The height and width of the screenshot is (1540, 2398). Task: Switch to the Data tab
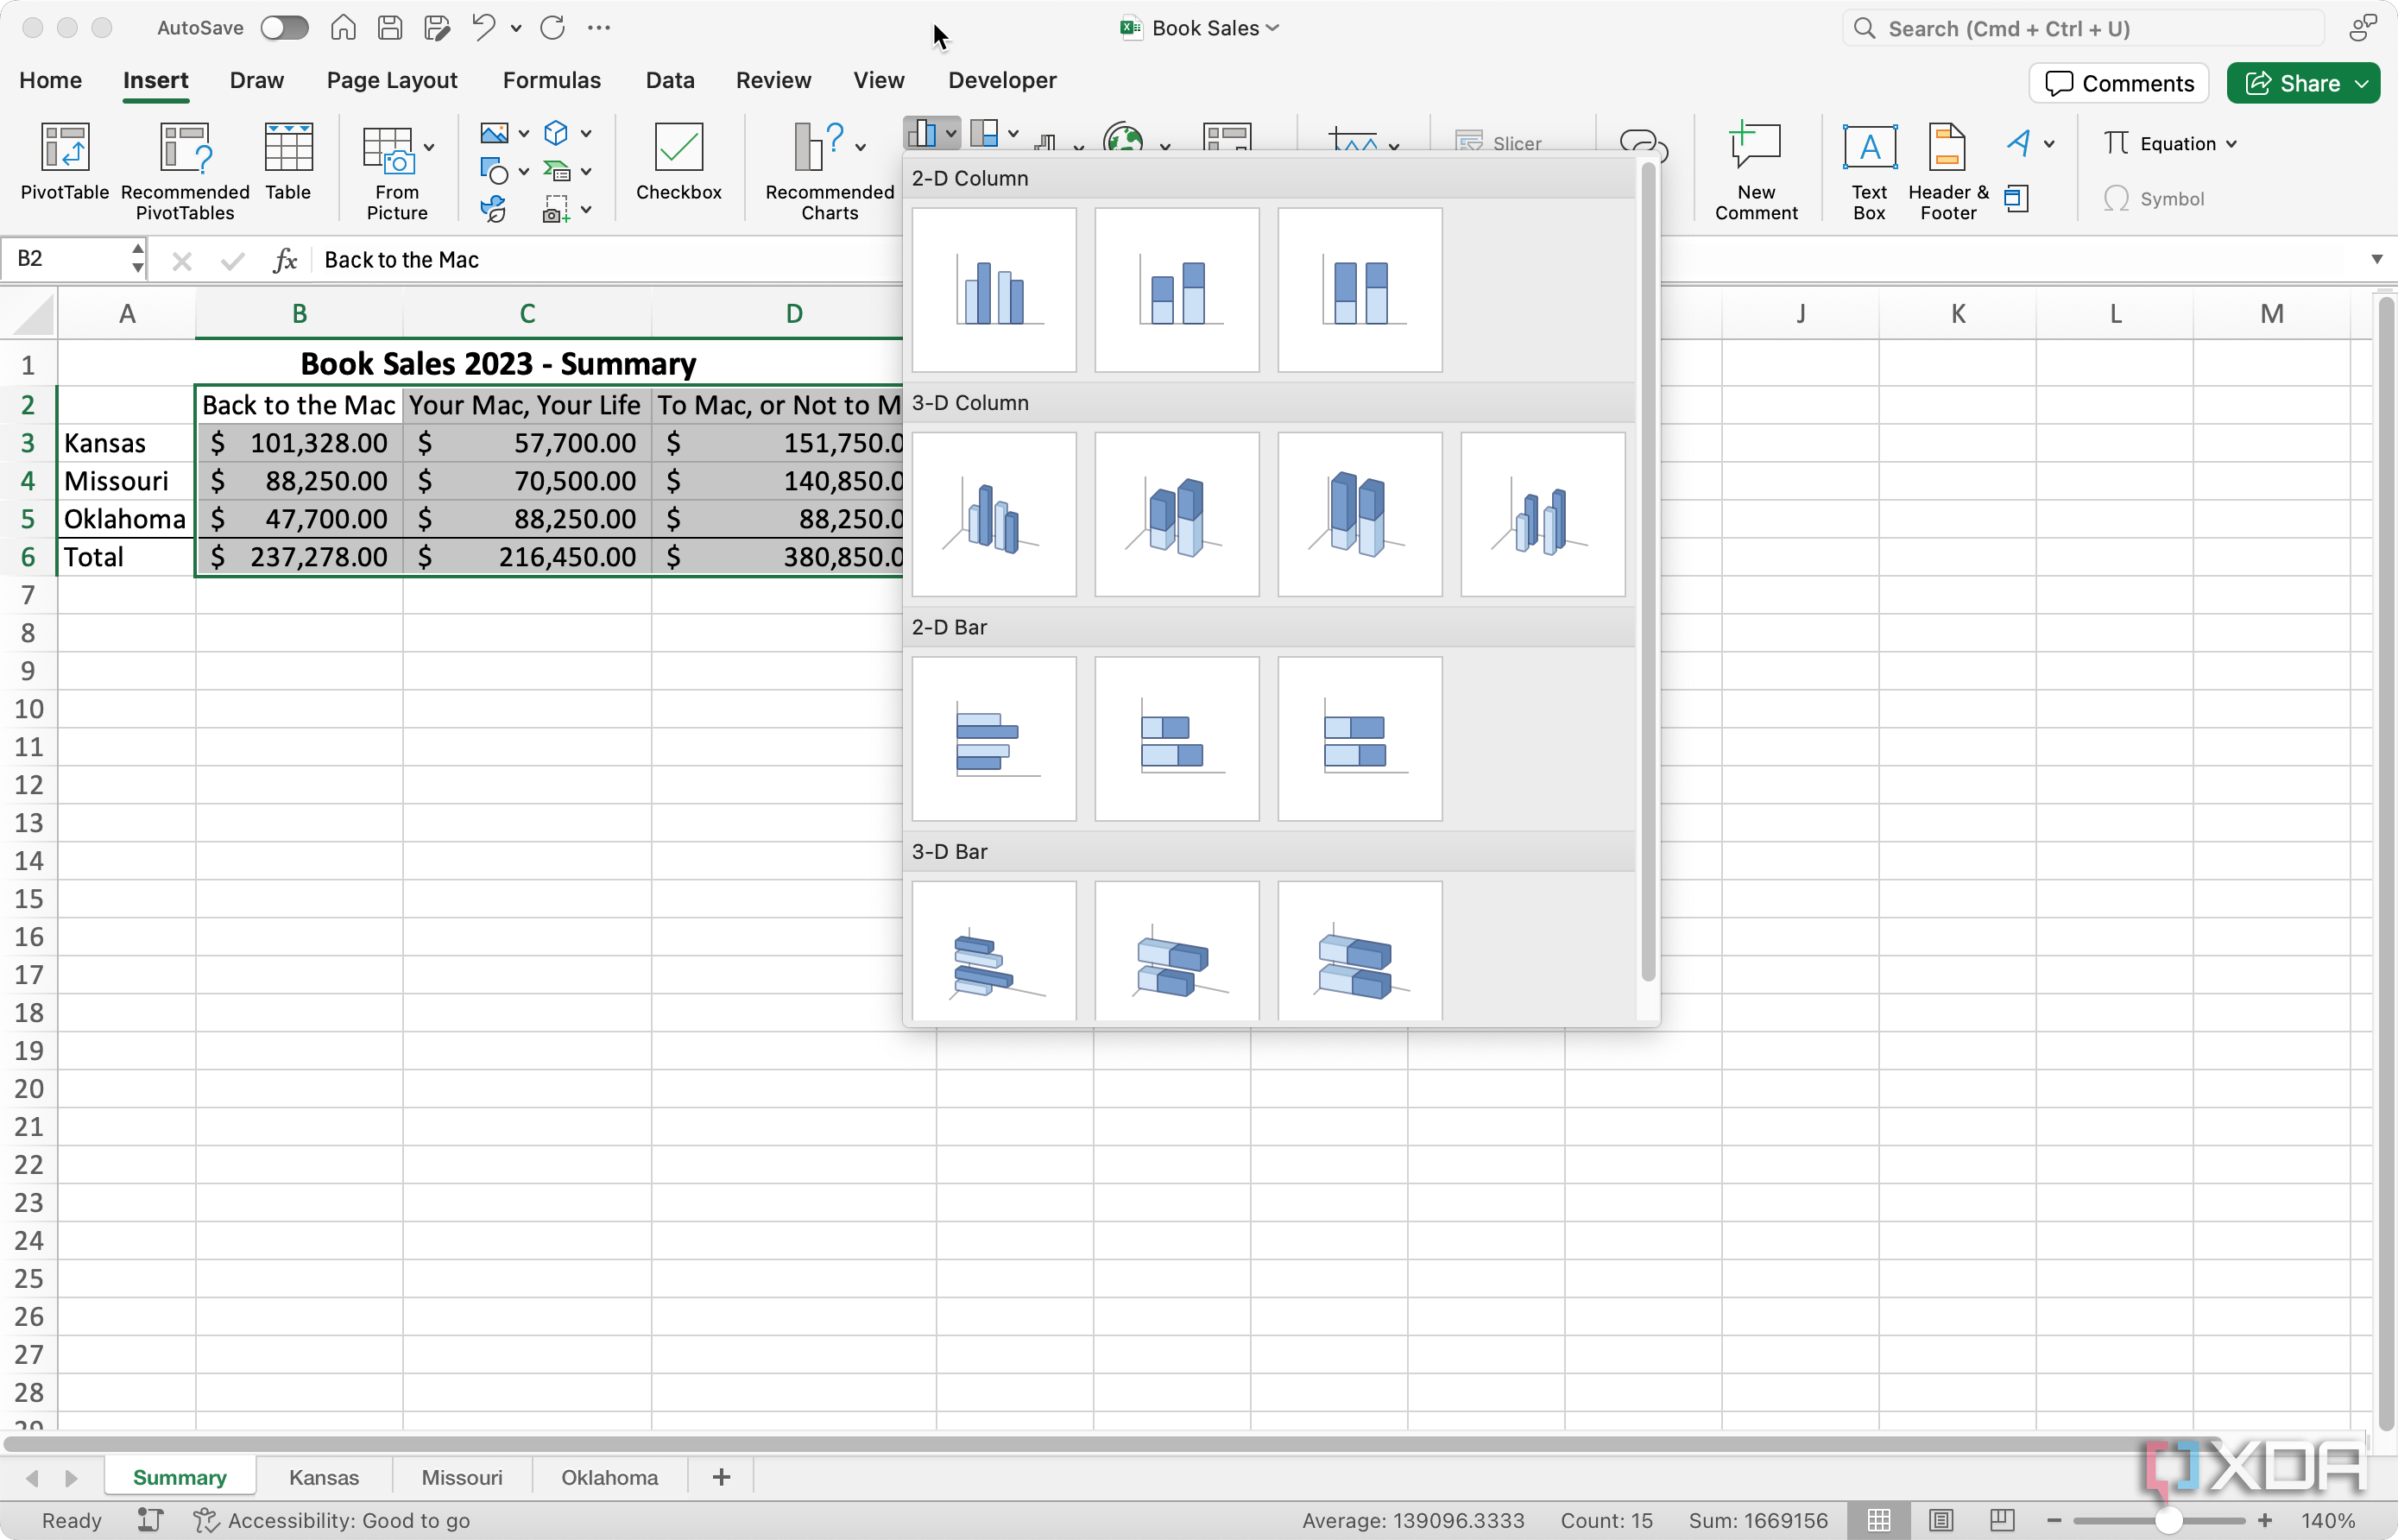[x=670, y=80]
